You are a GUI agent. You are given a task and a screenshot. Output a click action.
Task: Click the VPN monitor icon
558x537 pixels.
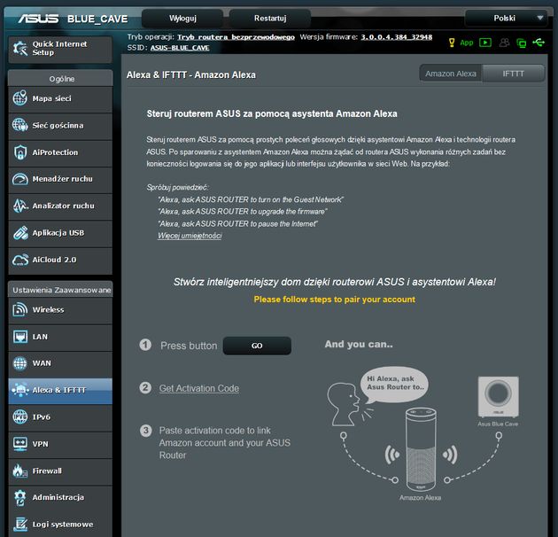point(19,444)
